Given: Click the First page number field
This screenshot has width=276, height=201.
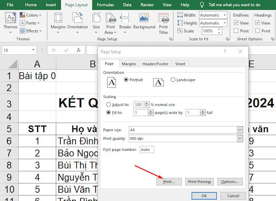Looking at the screenshot, I should point(147,149).
